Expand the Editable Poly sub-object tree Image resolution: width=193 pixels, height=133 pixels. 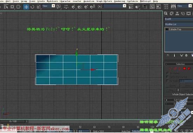pos(167,29)
